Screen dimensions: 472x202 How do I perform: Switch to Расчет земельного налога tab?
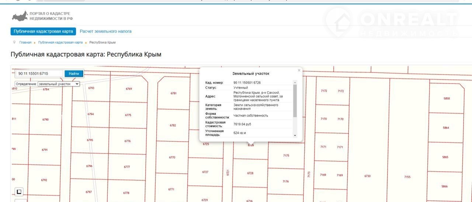(105, 31)
